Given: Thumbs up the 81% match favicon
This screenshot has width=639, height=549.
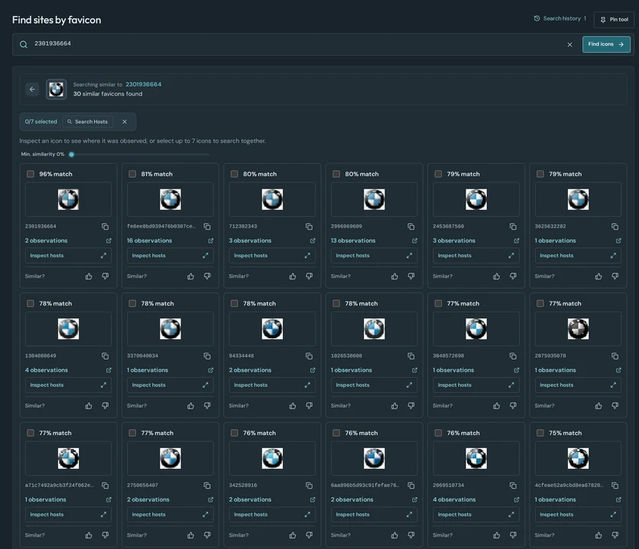Looking at the screenshot, I should pyautogui.click(x=191, y=276).
